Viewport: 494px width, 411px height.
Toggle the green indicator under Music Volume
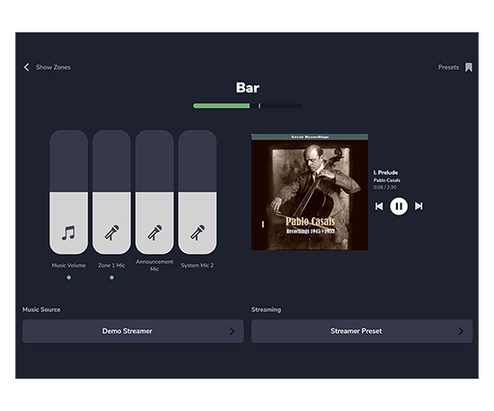tap(68, 277)
